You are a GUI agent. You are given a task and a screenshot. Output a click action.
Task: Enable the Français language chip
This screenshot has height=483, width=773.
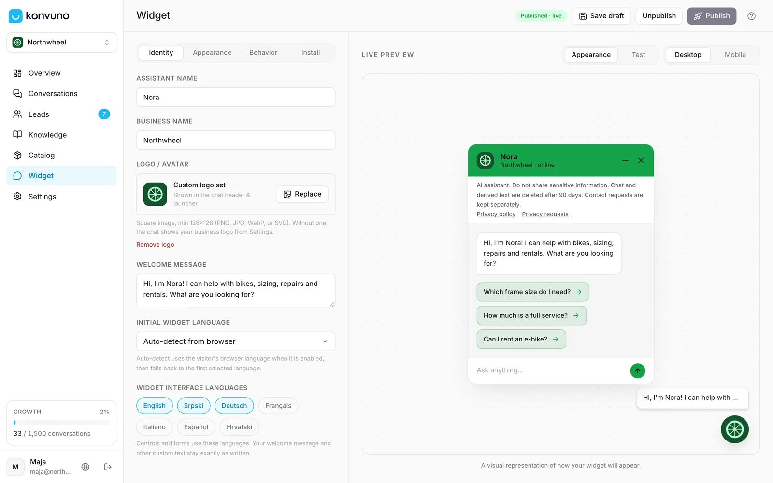tap(278, 406)
